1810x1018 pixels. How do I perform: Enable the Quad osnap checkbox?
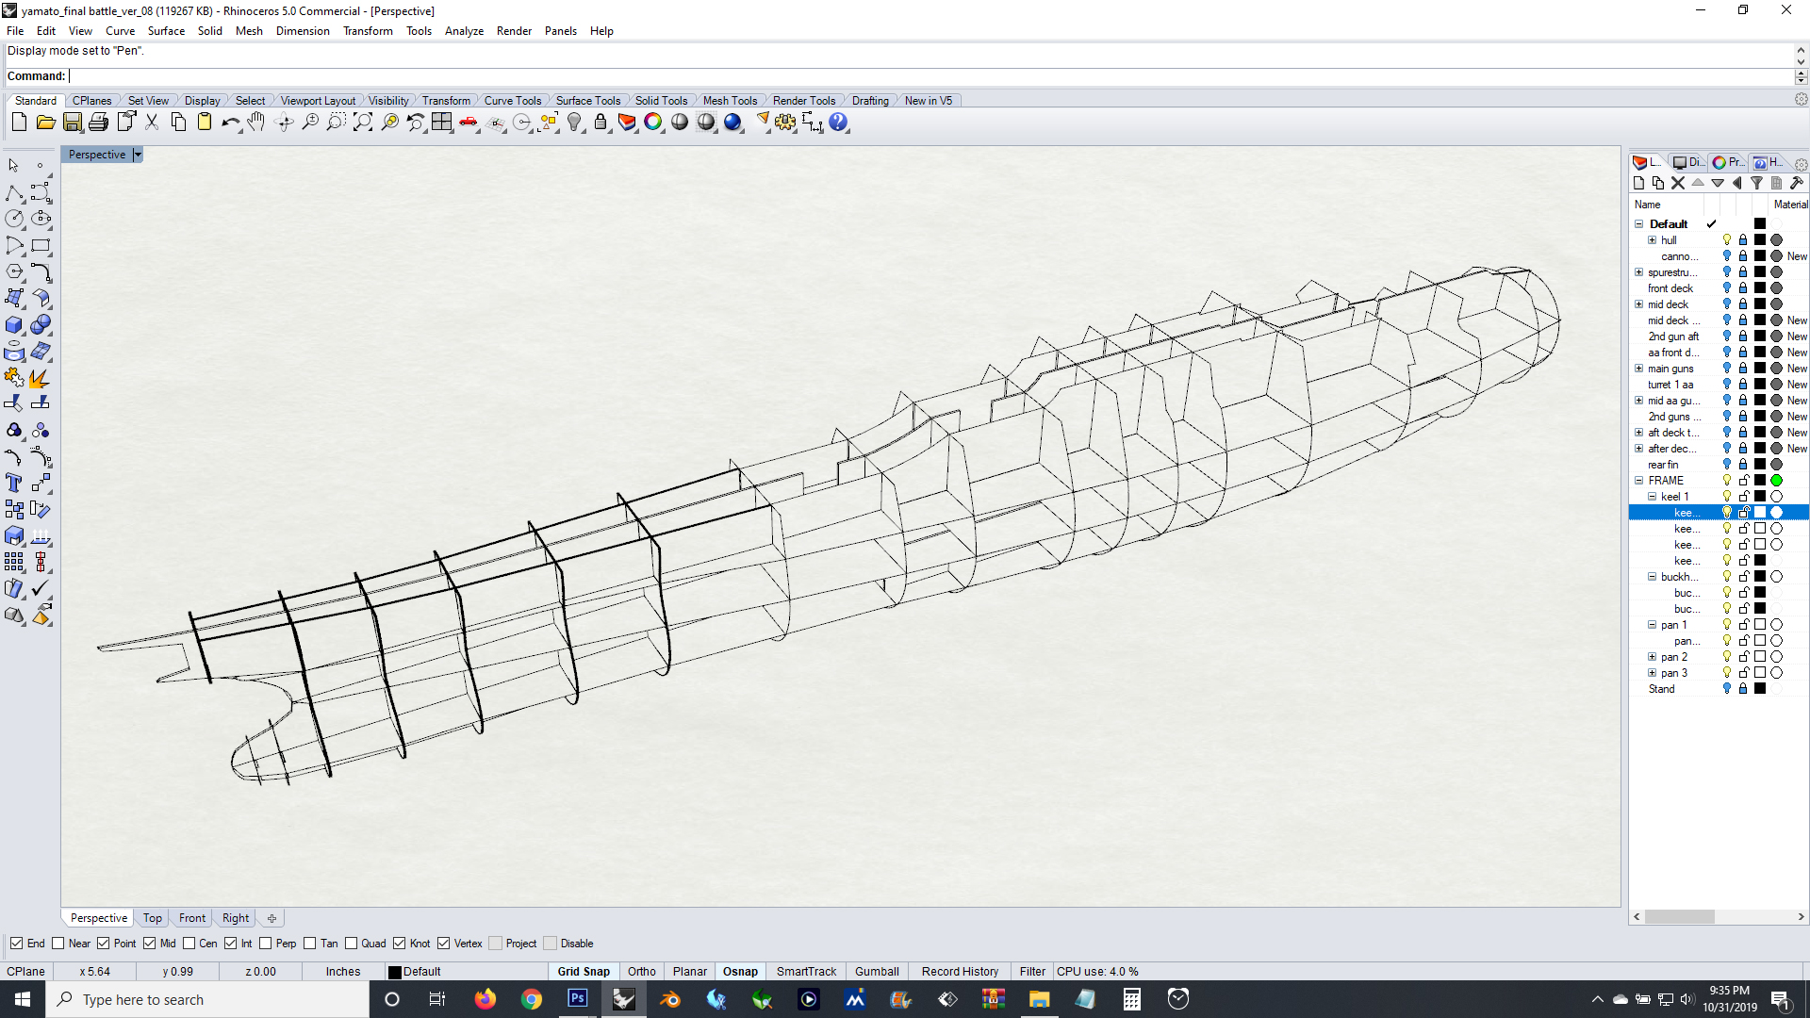click(x=352, y=944)
